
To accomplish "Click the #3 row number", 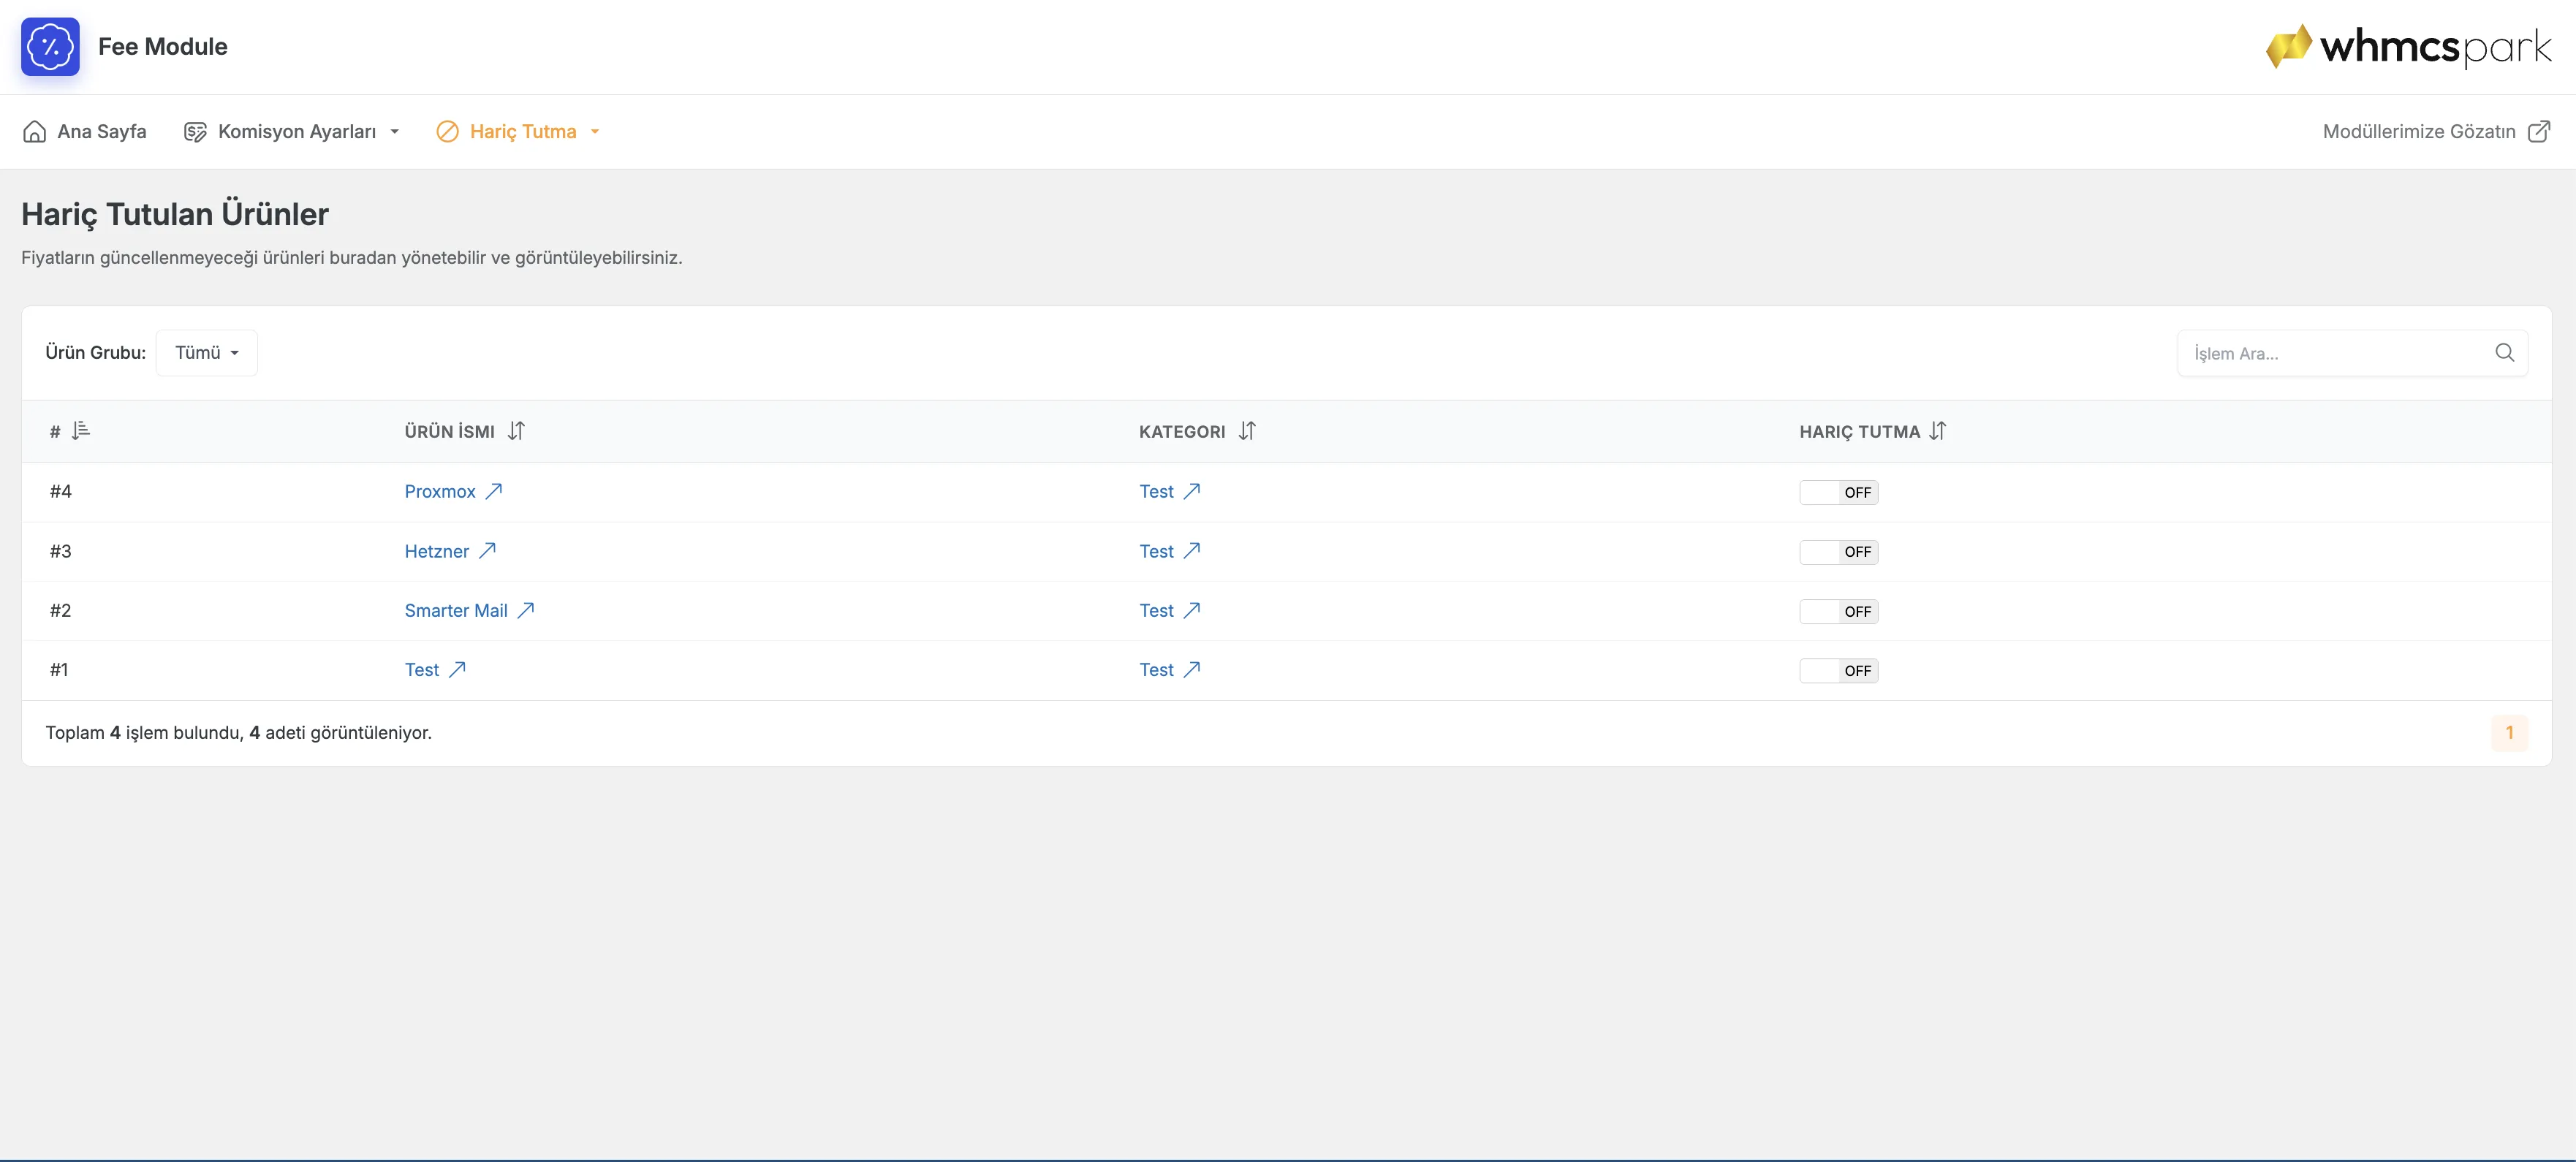I will (60, 551).
